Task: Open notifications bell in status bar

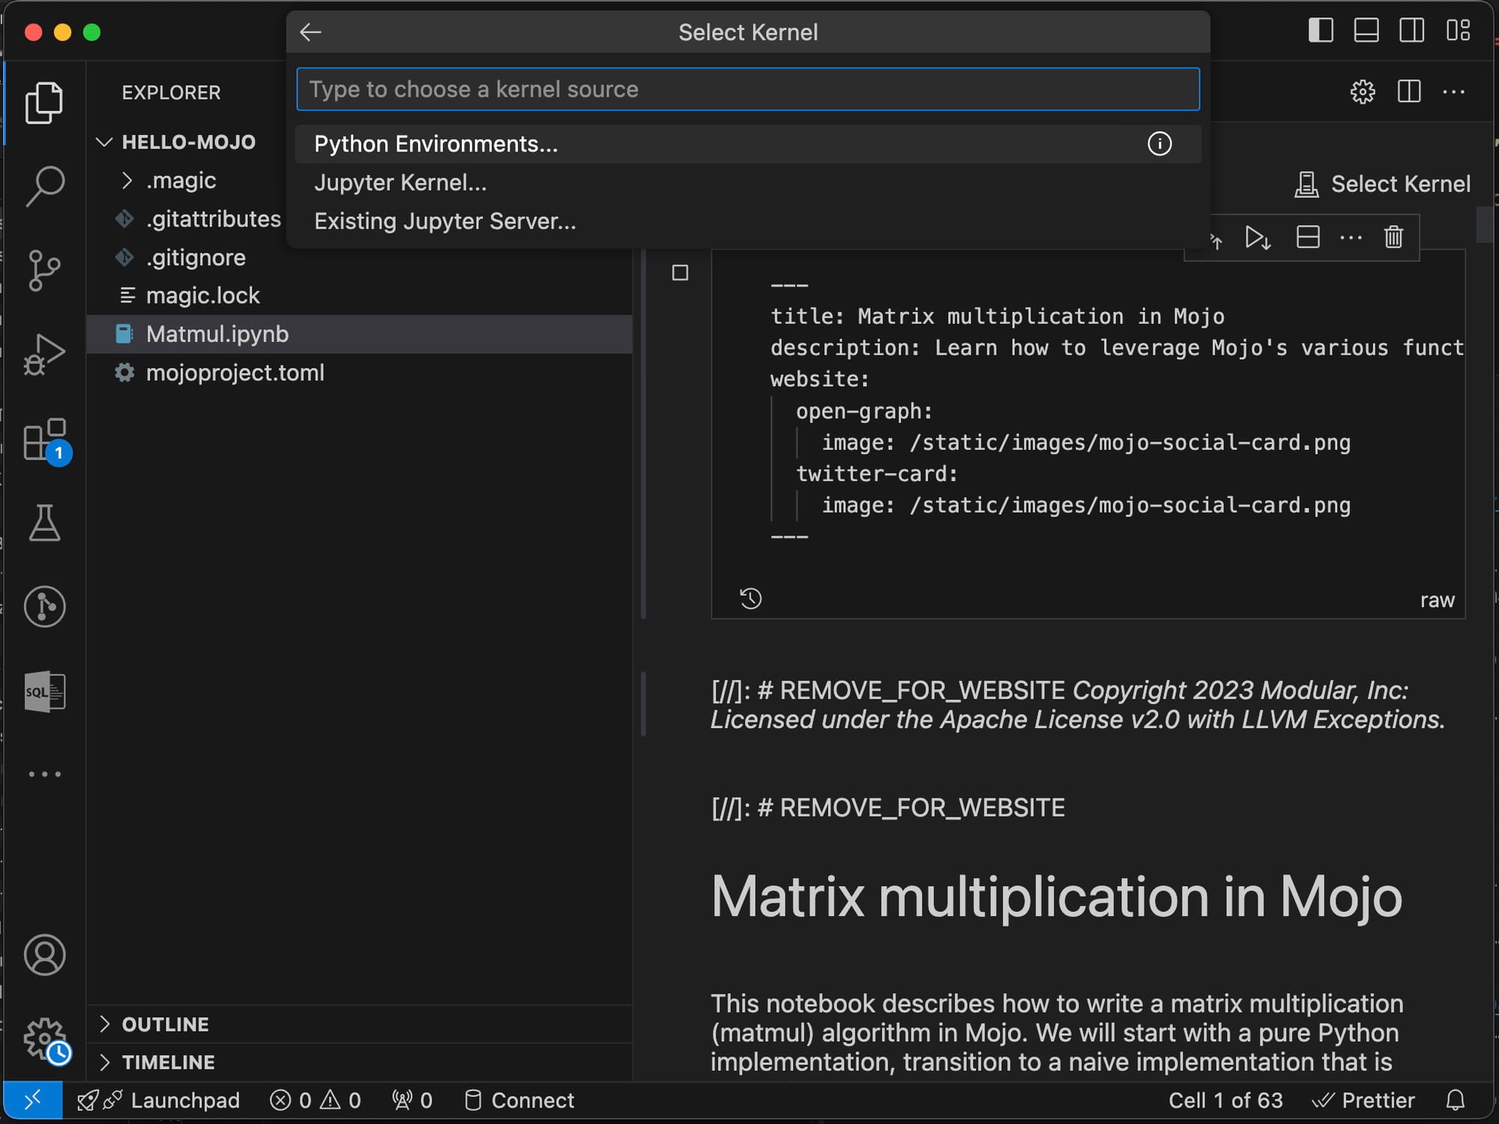Action: 1455,1100
